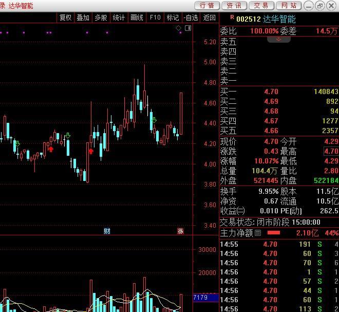The width and height of the screenshot is (339, 312).
Task: Click the 交易 trading button
Action: click(261, 6)
